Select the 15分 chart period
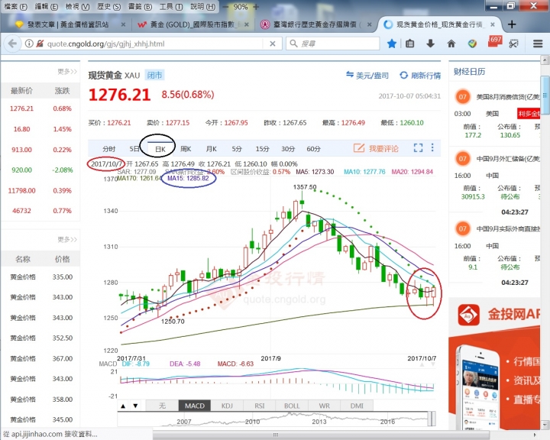The width and height of the screenshot is (550, 440). pos(262,149)
